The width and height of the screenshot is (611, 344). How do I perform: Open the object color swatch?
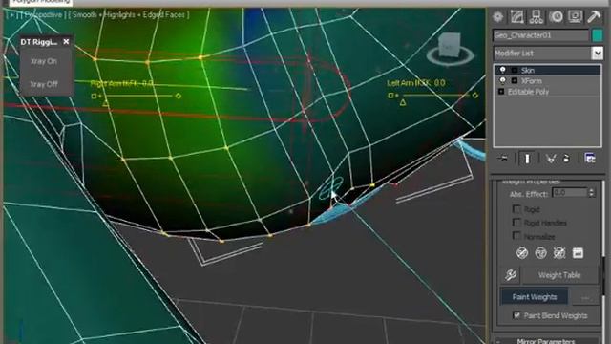coord(598,35)
